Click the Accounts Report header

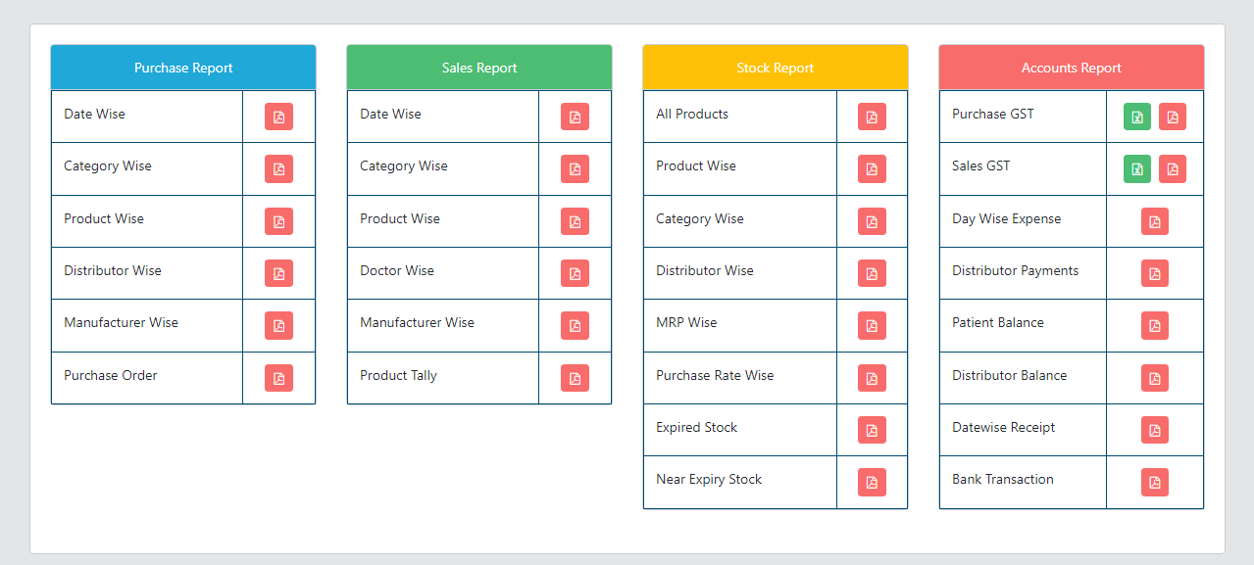point(1071,68)
